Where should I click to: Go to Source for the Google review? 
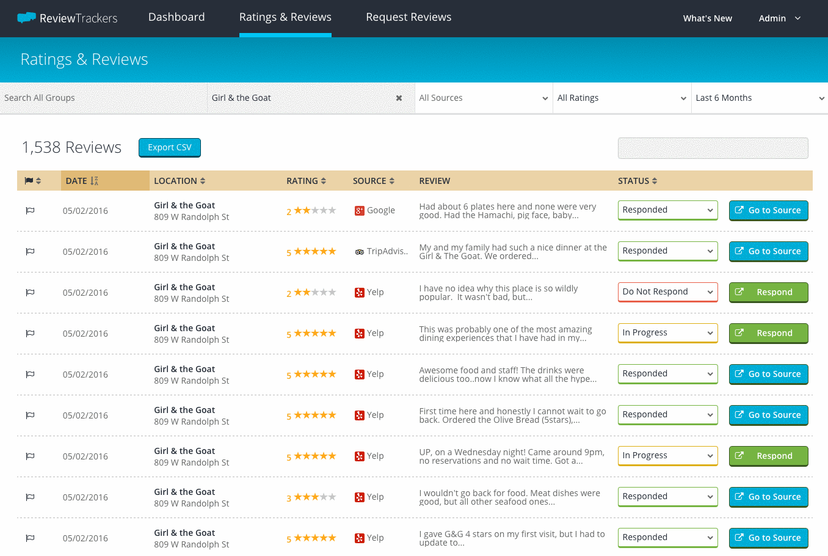click(768, 210)
